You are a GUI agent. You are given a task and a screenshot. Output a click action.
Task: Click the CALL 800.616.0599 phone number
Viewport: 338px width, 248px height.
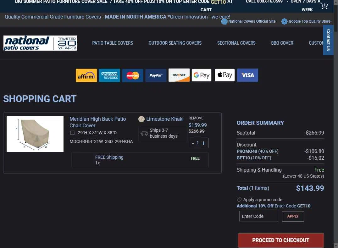(264, 1)
